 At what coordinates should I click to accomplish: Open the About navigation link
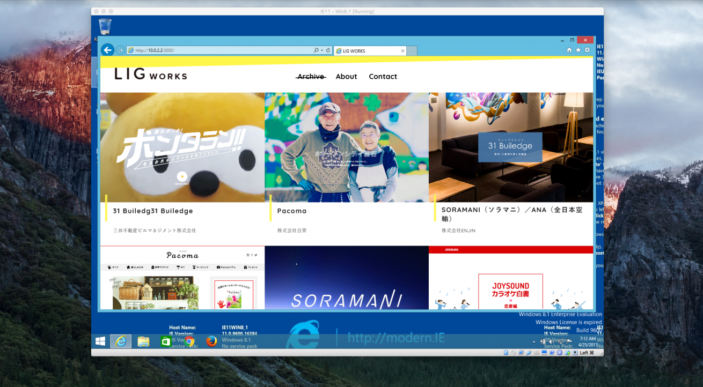click(346, 77)
